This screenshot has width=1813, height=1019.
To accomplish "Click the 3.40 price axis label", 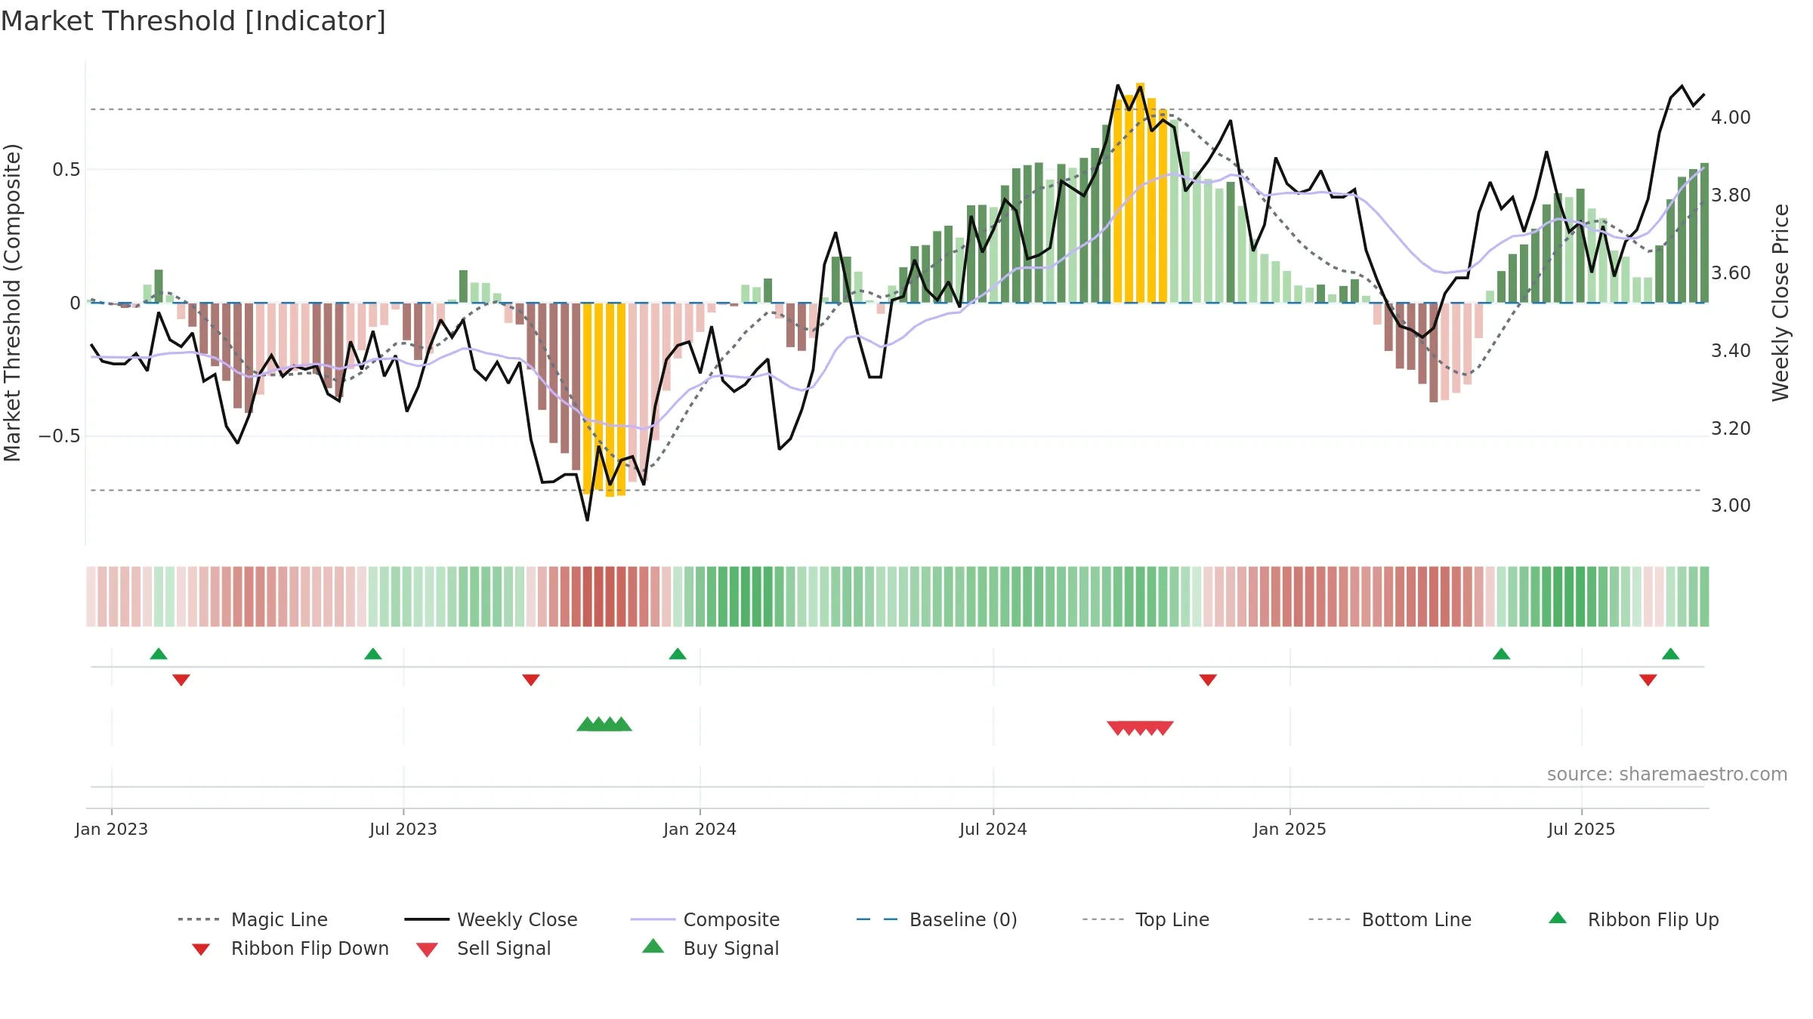I will click(x=1731, y=351).
